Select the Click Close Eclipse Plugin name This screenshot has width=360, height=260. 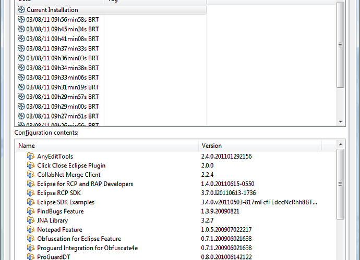[71, 165]
